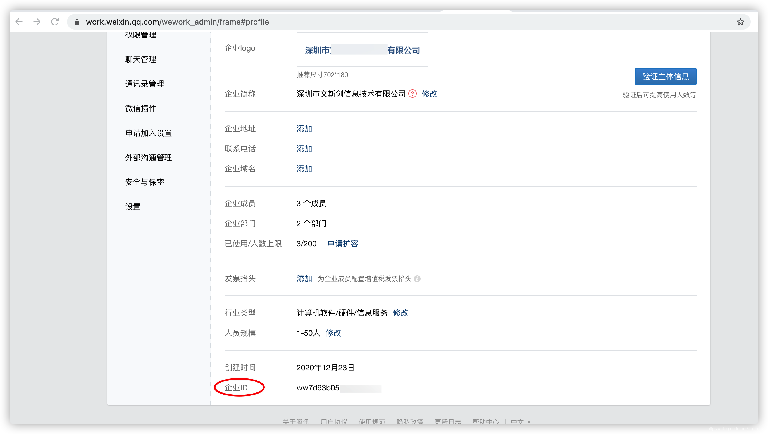Reload the page with the refresh icon
The width and height of the screenshot is (768, 434).
click(x=55, y=22)
